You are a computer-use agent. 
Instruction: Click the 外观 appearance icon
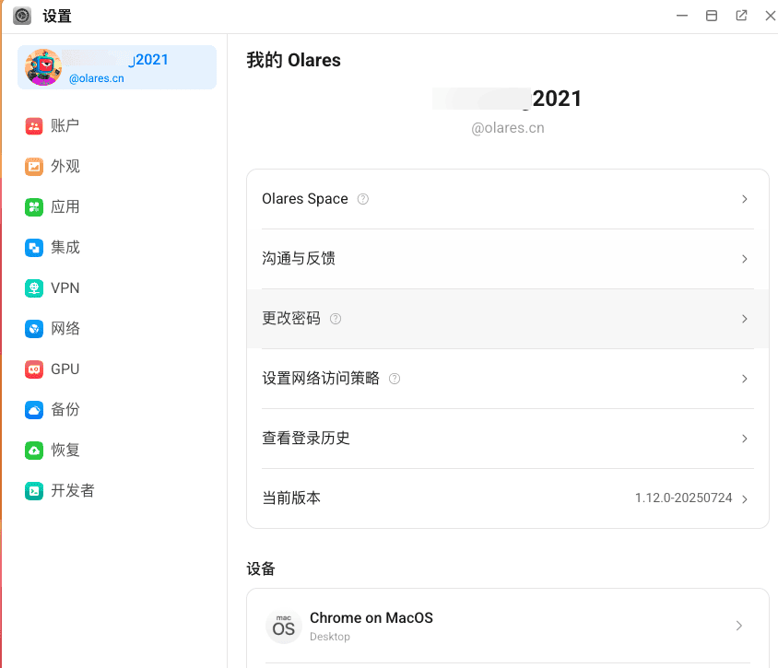[34, 167]
